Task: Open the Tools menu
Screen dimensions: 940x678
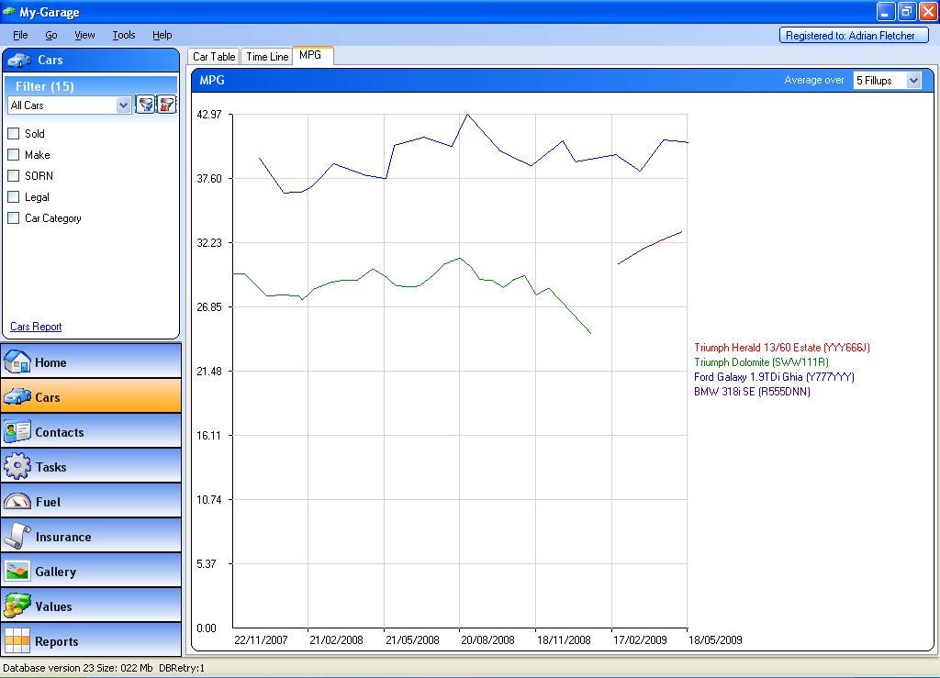Action: 123,35
